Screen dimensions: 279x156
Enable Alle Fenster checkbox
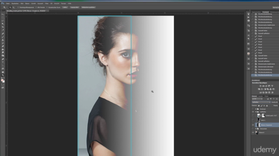pyautogui.click(x=36, y=7)
